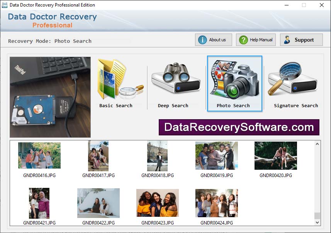Click the About us info icon
Image resolution: width=331 pixels, height=233 pixels.
tap(202, 40)
